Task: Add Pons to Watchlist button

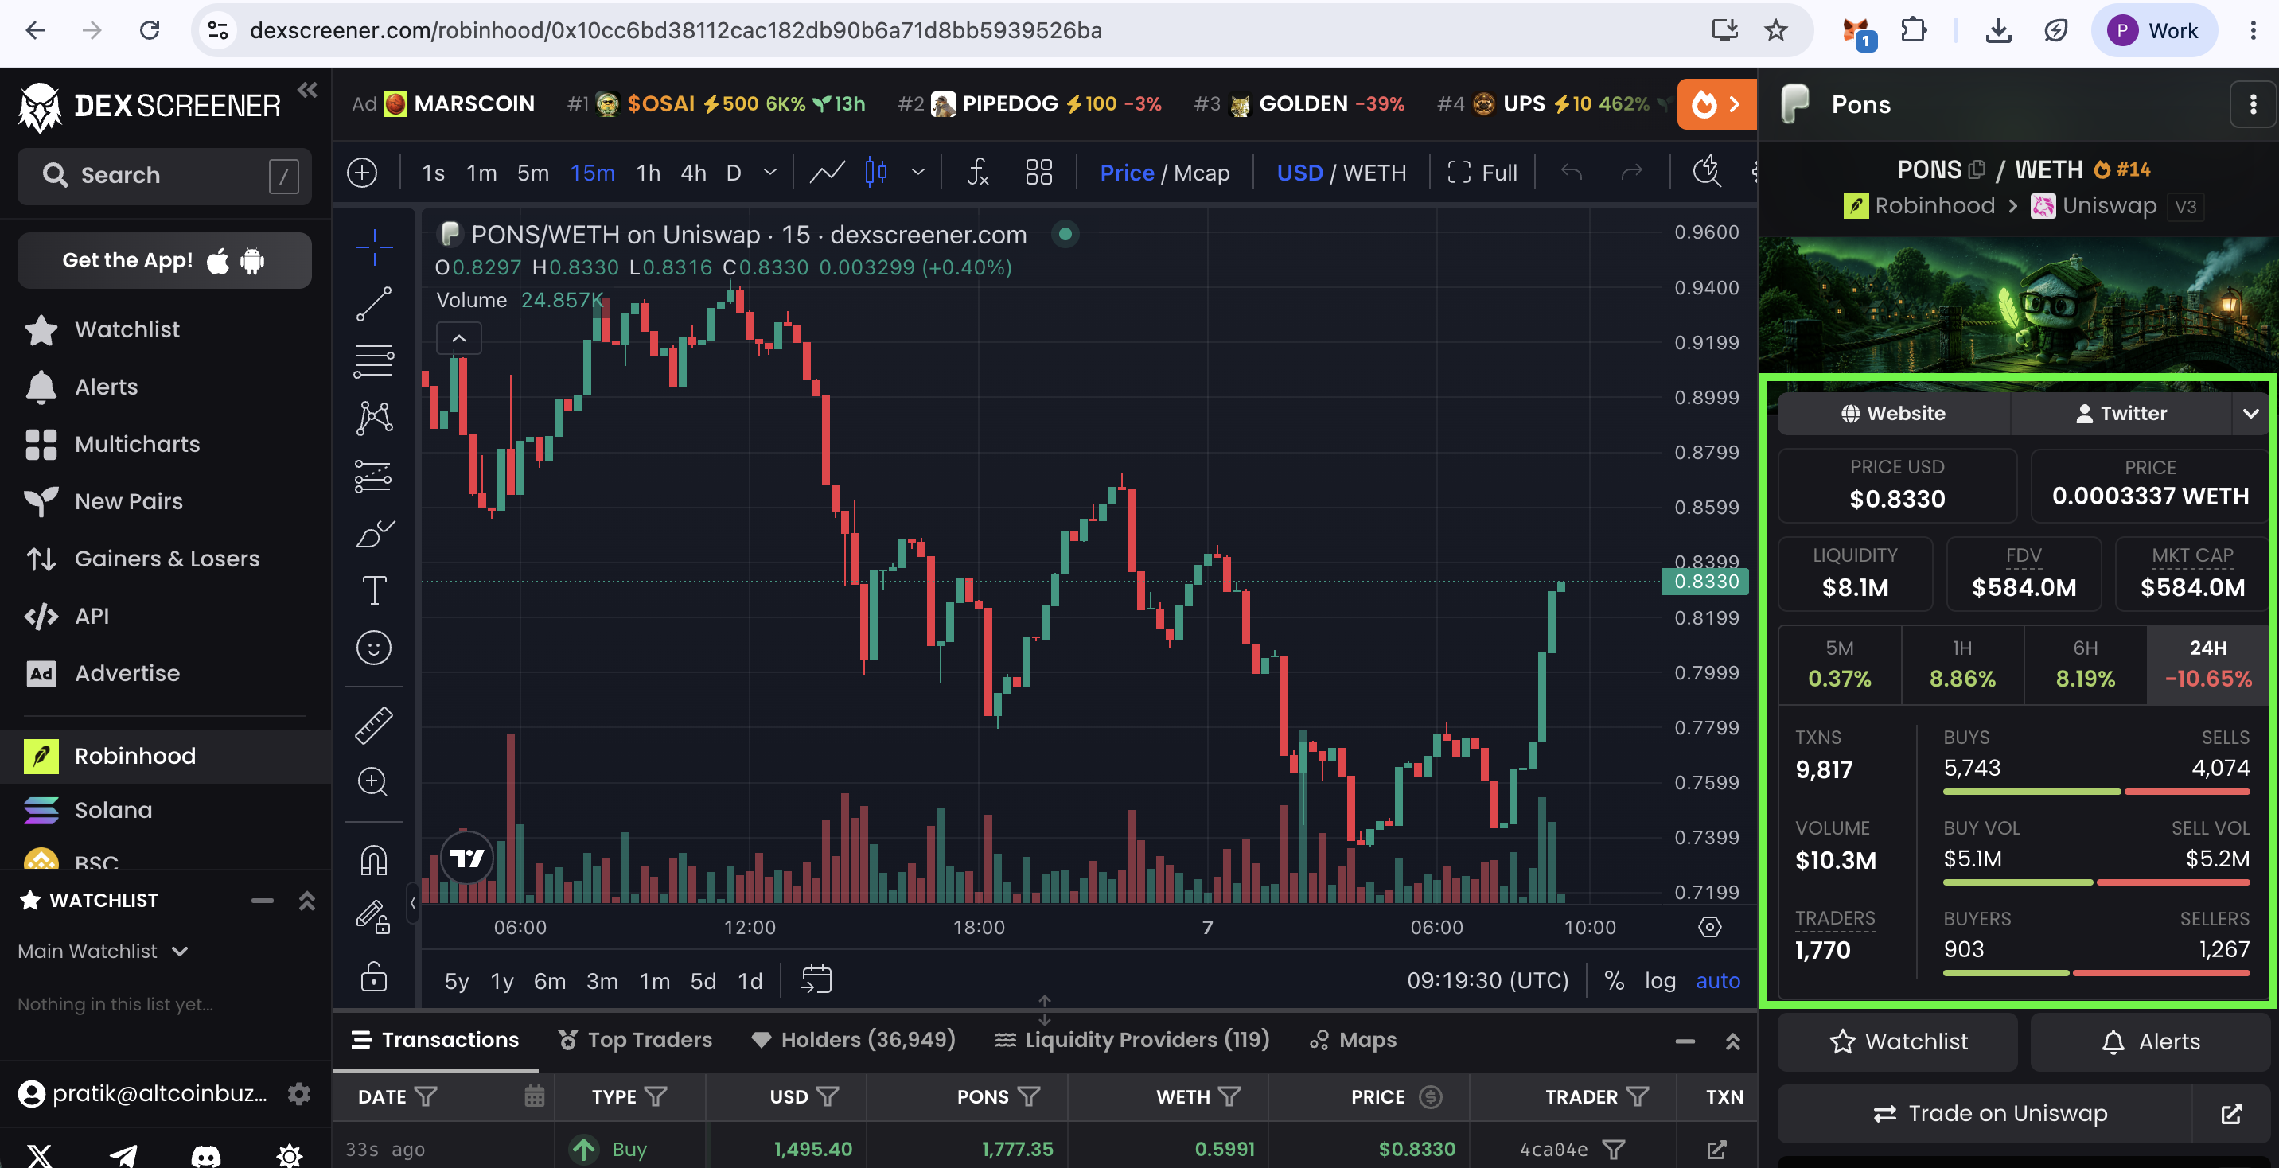Action: (x=1898, y=1041)
